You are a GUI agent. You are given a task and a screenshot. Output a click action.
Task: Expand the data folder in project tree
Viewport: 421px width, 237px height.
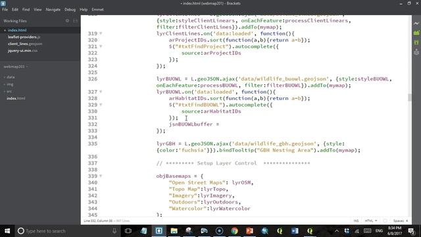point(9,77)
